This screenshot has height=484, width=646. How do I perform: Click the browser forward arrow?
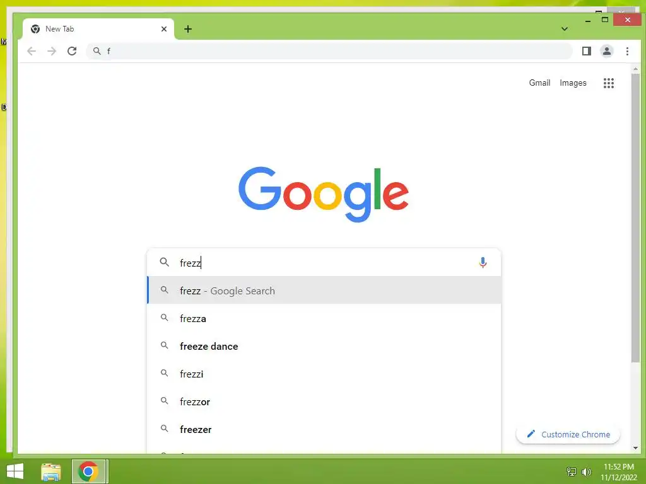point(52,51)
